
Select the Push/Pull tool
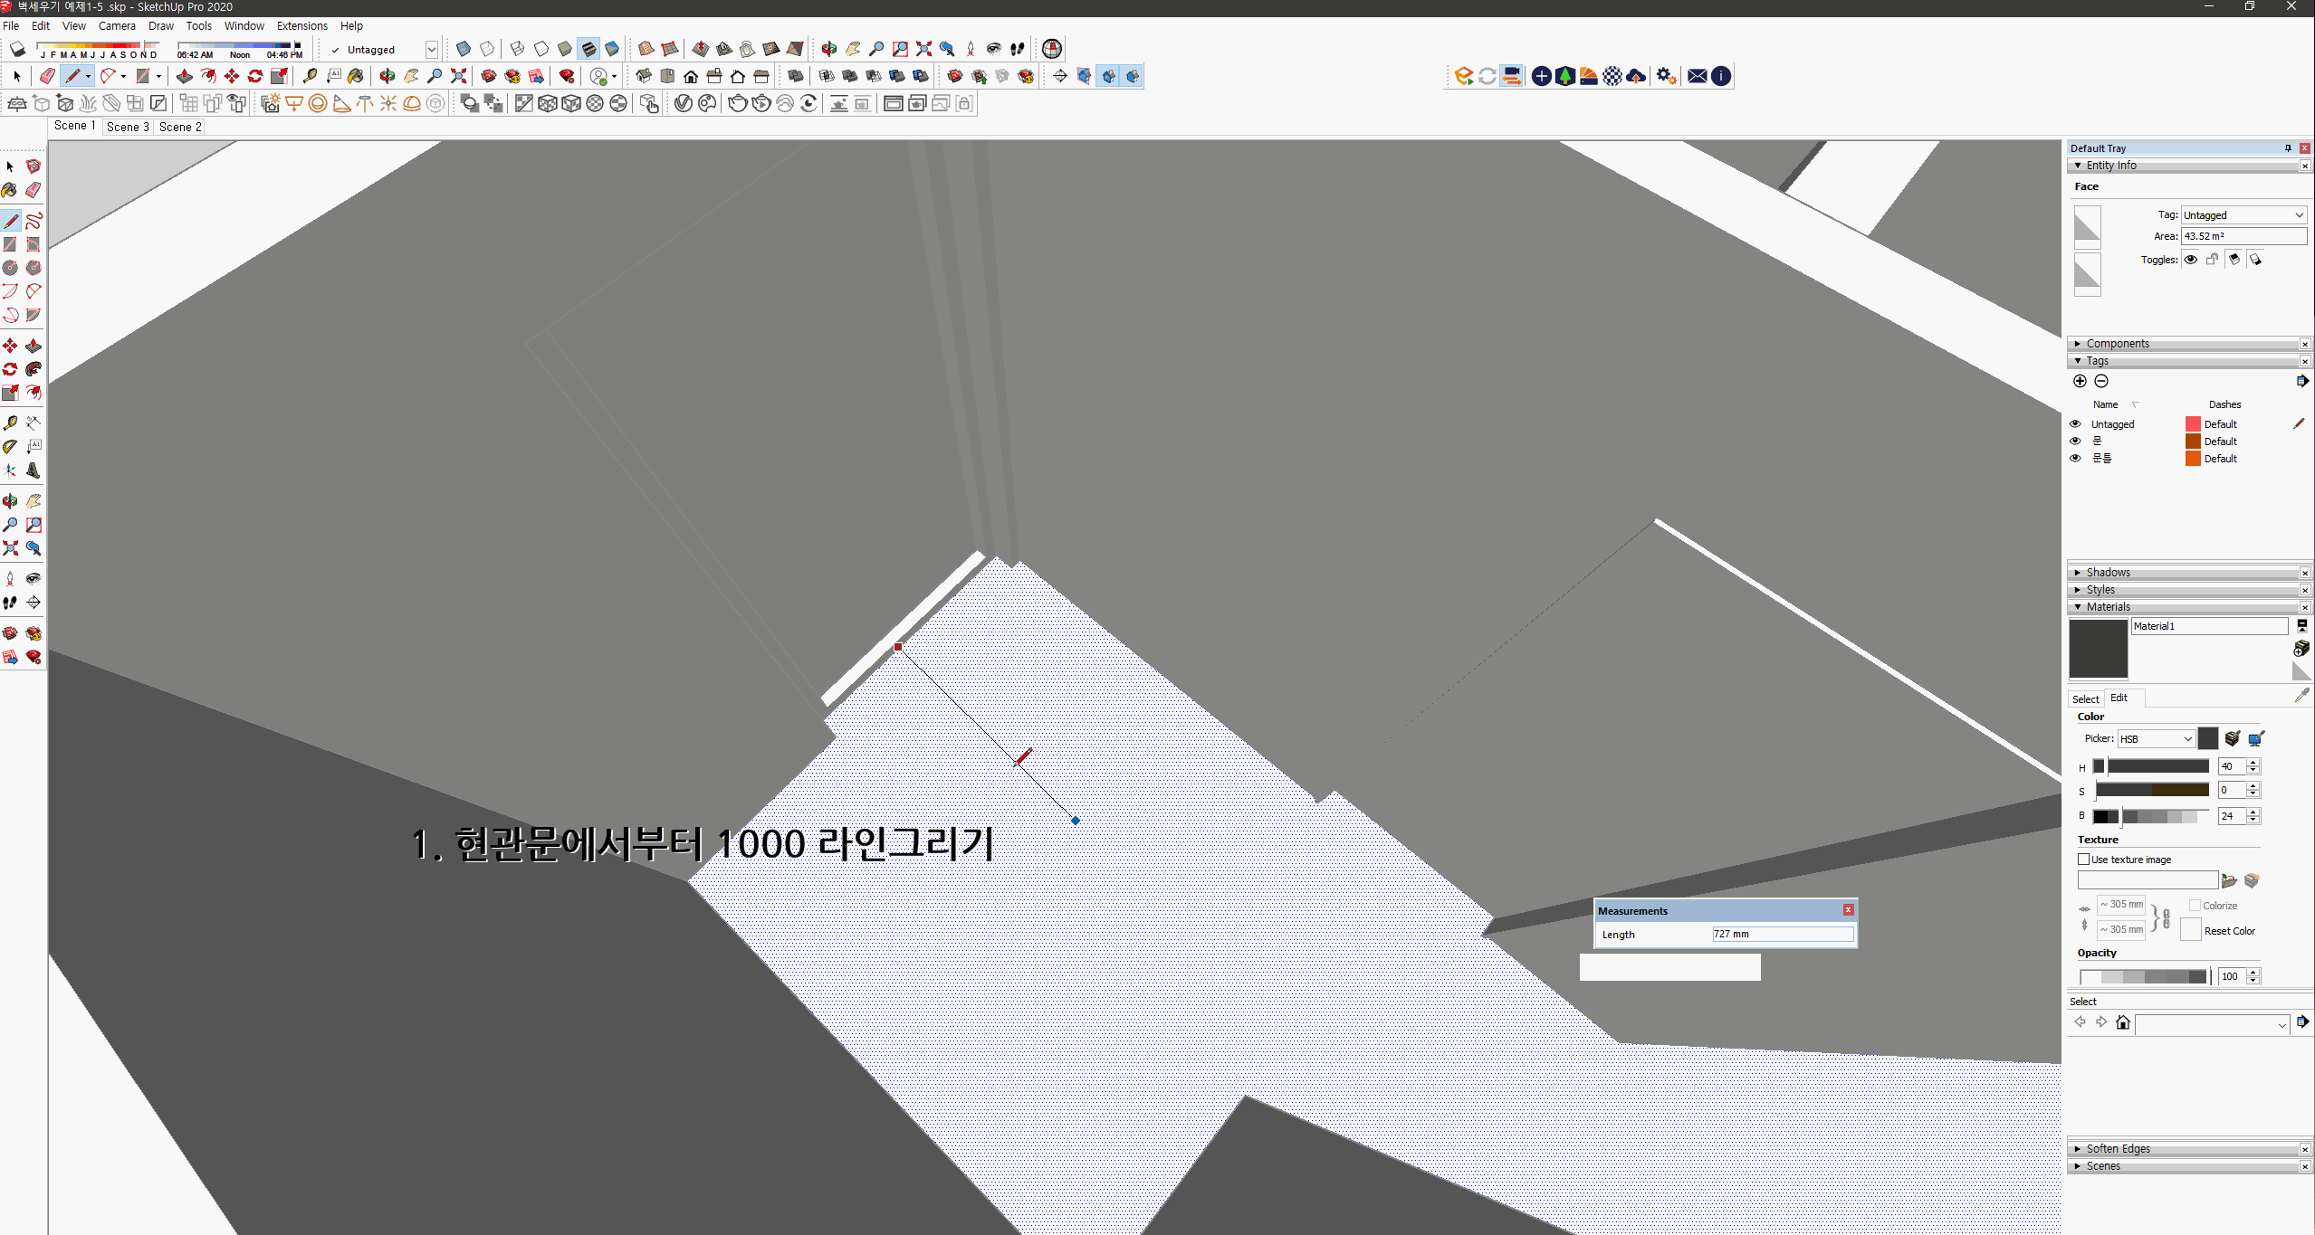[33, 345]
